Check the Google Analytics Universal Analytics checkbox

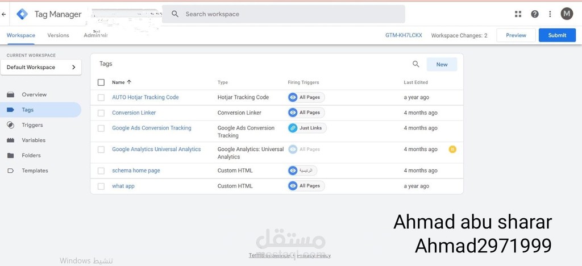click(x=101, y=149)
